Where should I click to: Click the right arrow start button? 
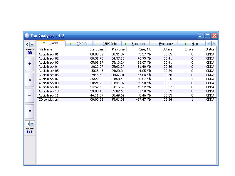pyautogui.click(x=30, y=96)
